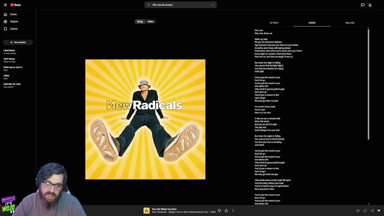Switch to Song mode
This screenshot has height=216, width=384.
[140, 22]
